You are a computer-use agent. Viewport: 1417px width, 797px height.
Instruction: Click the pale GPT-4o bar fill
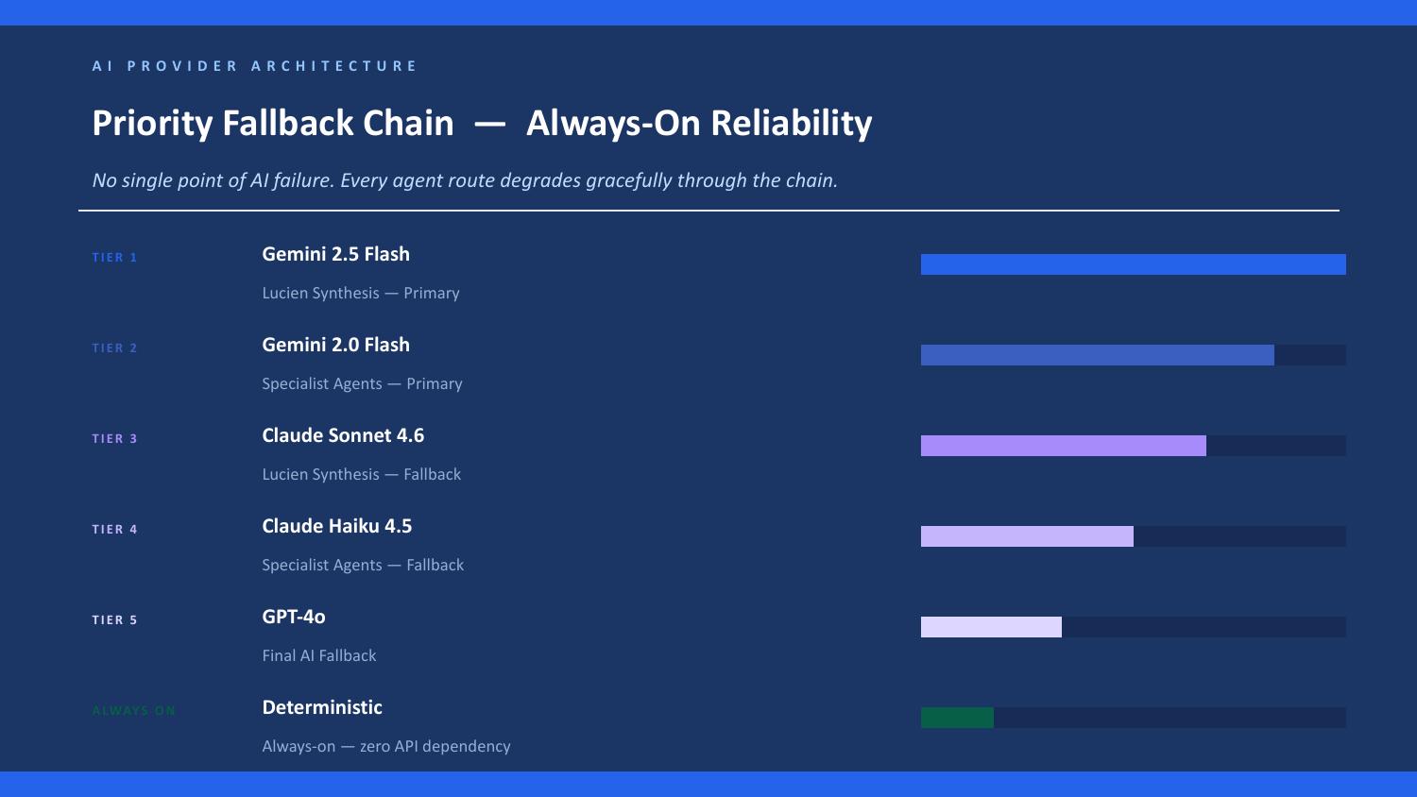[x=991, y=627]
